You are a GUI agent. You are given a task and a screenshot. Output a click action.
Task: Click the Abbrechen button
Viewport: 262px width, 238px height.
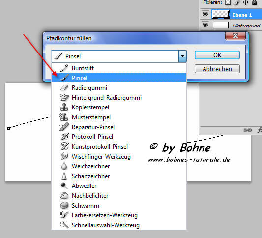[217, 69]
